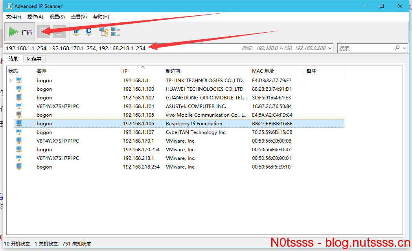Click MAC address 00:50:56:F6:E9:10
The image size is (412, 251).
(x=271, y=167)
